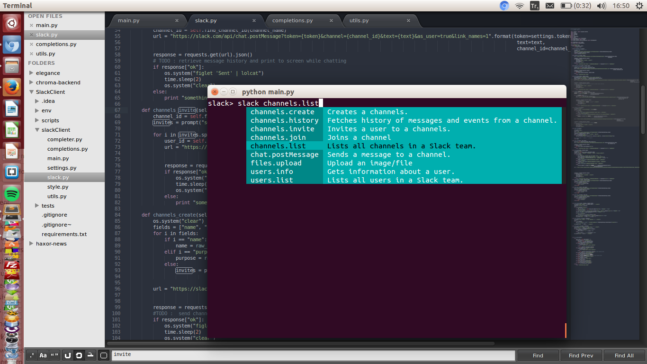This screenshot has width=647, height=364.
Task: Launch Firefox from the dock
Action: coord(12,87)
